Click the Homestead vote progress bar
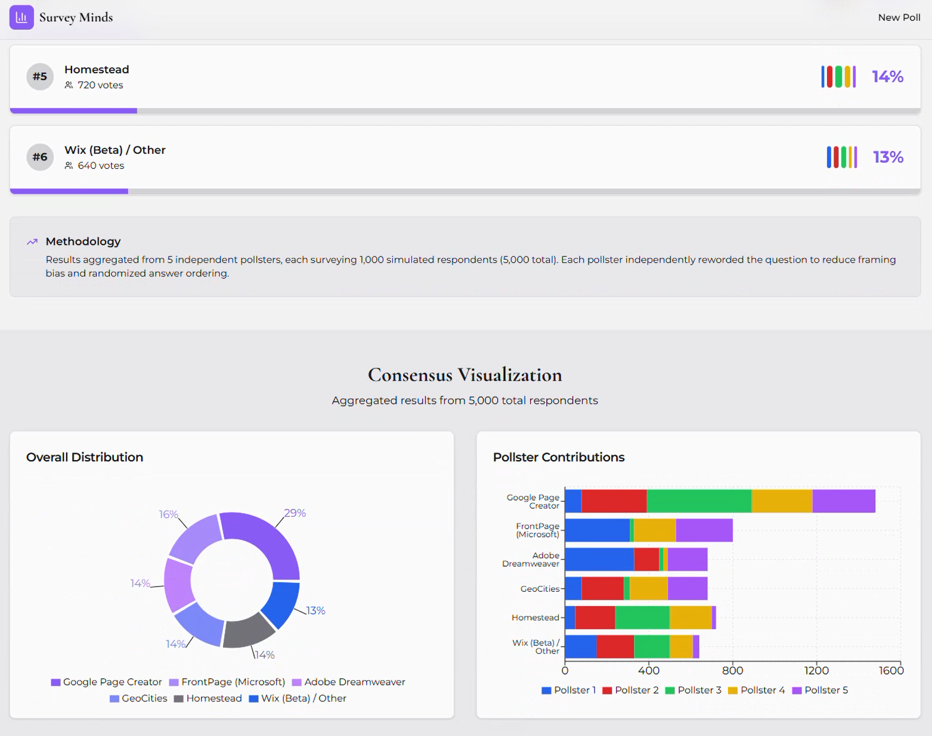Viewport: 932px width, 736px height. click(x=465, y=111)
